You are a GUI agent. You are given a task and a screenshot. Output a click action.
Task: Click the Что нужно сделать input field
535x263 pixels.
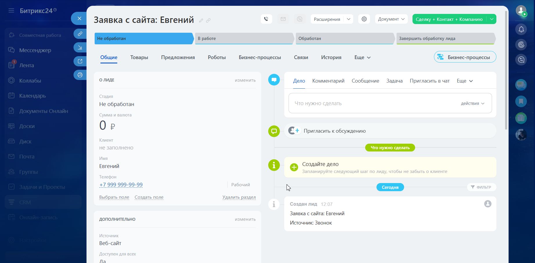coord(372,103)
